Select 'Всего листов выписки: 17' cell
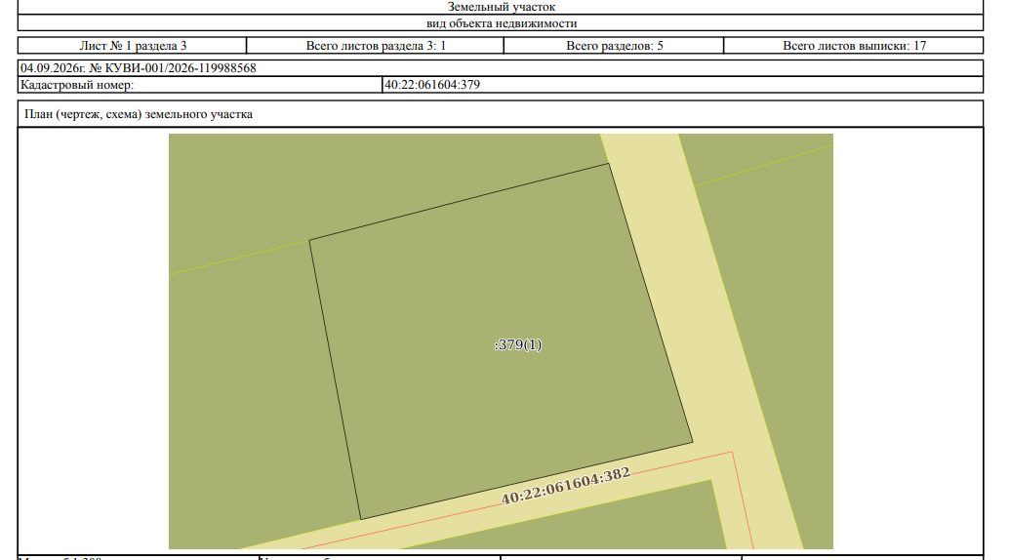Viewport: 1009px width, 560px height. click(855, 46)
